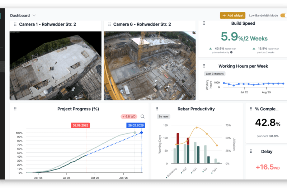Click the Build Speed widget drag handle
287x191 pixels.
pos(204,23)
